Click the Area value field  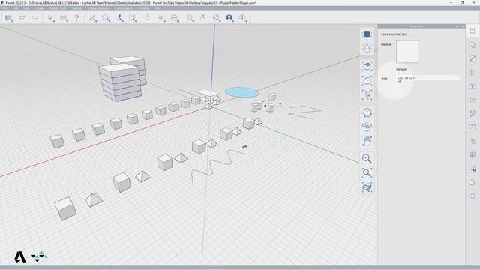(x=427, y=78)
